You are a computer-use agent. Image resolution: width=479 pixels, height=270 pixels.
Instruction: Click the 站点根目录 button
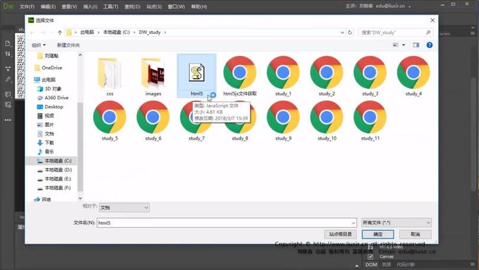pyautogui.click(x=340, y=234)
